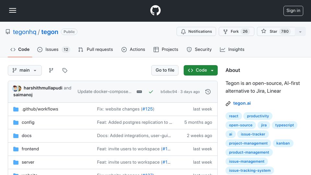Viewport: 311px width, 175px height.
Task: Select the issue-management topic tag
Action: pos(247,161)
